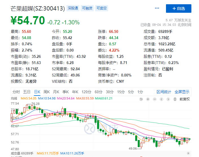Close the volume indicator panel with x icon
Screen dimensions: 199x157
pos(188,153)
